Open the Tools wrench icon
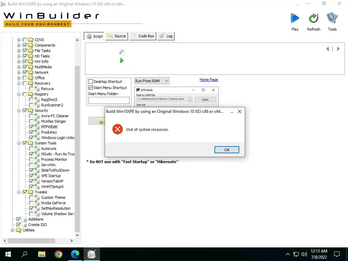 coord(332,18)
